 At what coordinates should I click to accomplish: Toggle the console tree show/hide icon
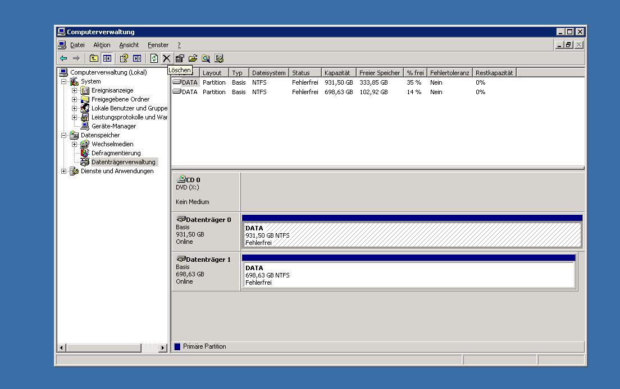107,58
